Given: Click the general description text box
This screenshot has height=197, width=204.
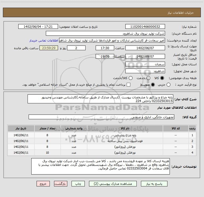Looking at the screenshot, I should click(x=100, y=99).
